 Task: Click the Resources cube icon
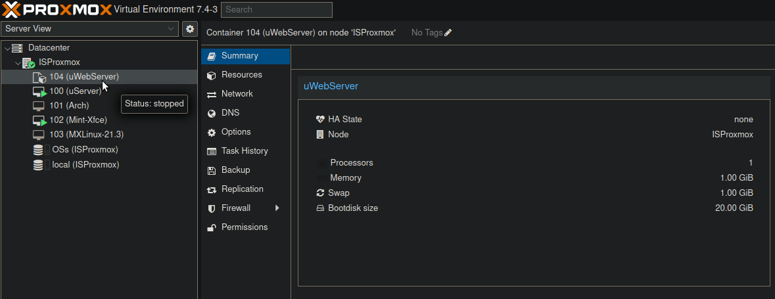[212, 75]
